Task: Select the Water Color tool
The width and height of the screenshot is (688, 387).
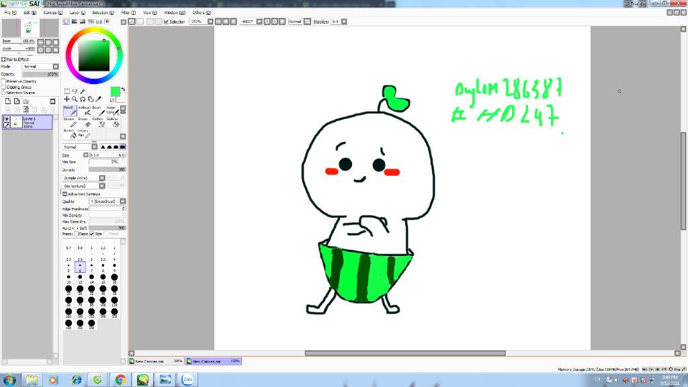Action: 112,110
